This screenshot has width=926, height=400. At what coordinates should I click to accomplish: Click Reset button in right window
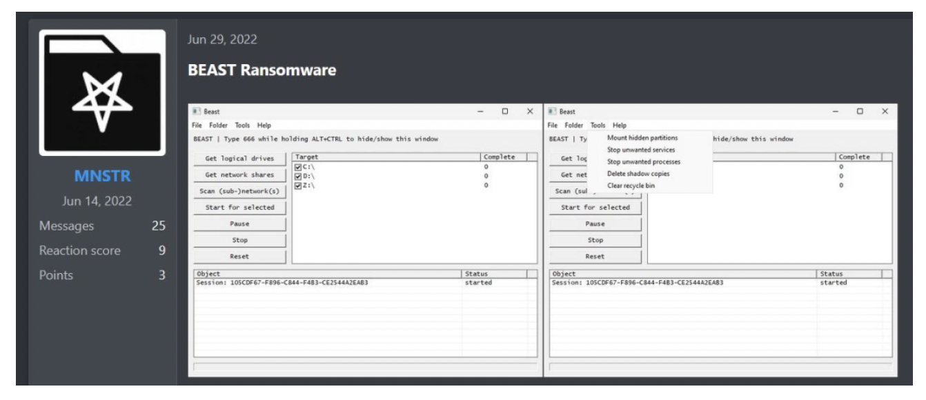tap(595, 256)
